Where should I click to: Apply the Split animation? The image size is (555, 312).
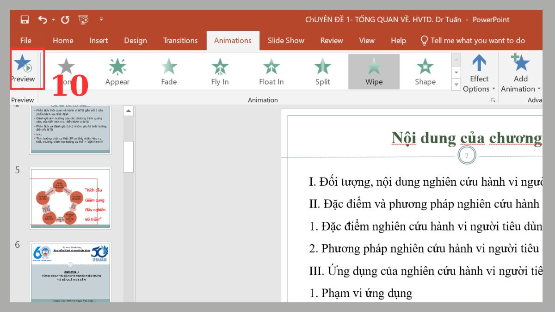pyautogui.click(x=322, y=72)
